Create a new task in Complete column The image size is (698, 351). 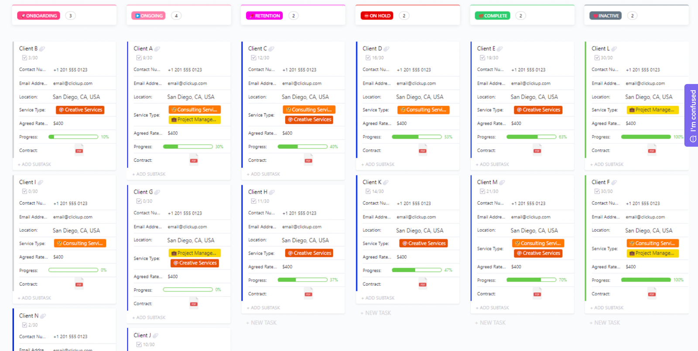tap(490, 323)
